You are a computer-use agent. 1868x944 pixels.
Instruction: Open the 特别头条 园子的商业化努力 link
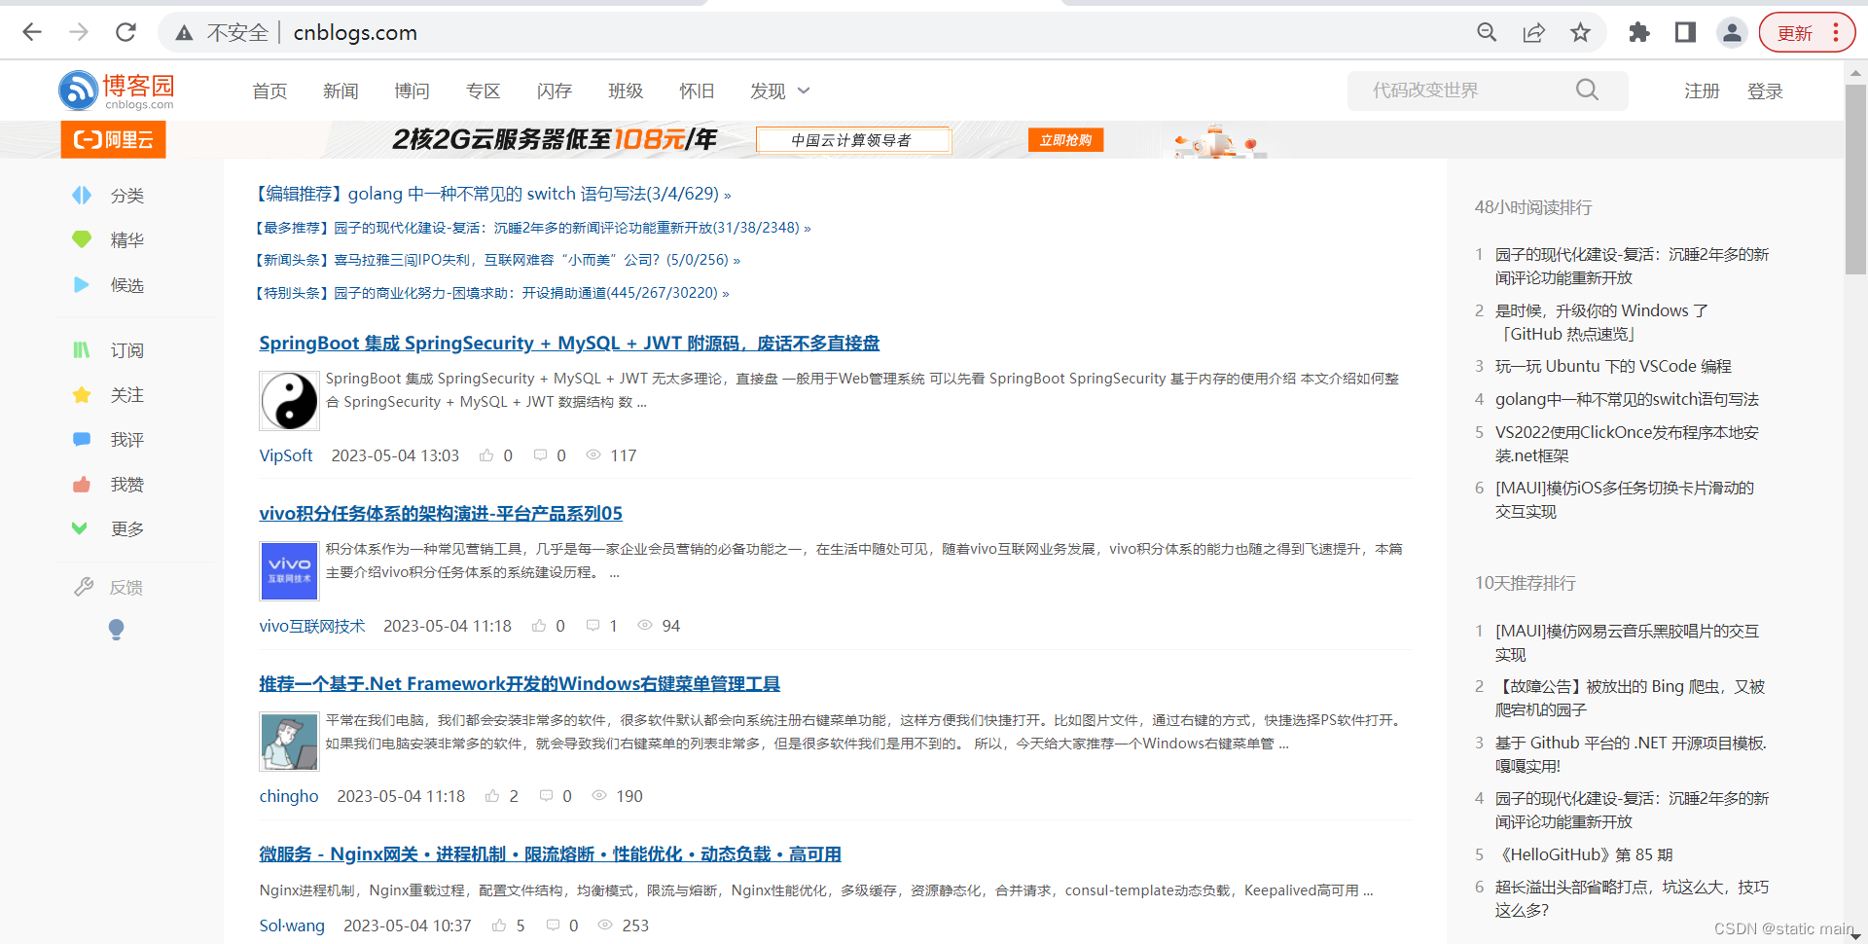point(491,293)
